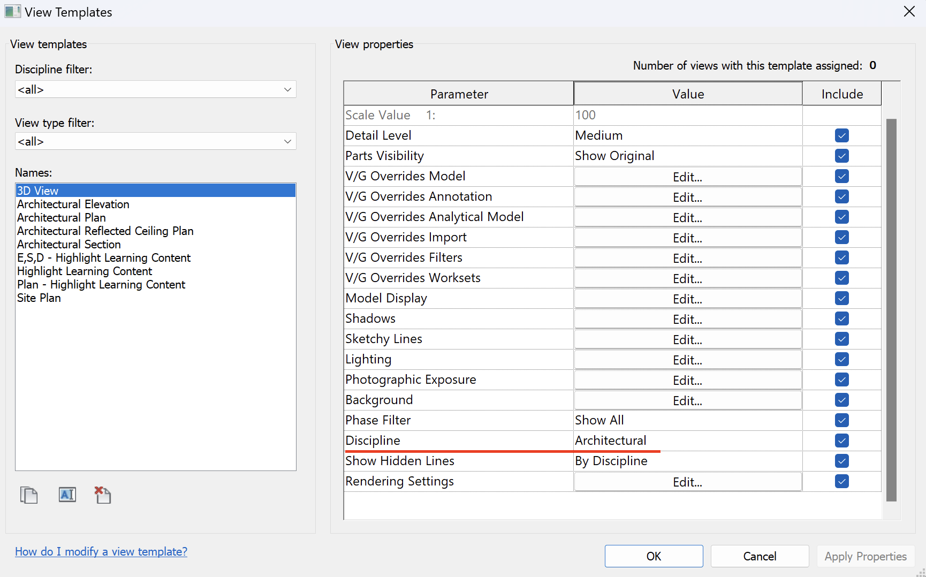Toggle Include checkbox for Phase Filter

click(x=841, y=421)
